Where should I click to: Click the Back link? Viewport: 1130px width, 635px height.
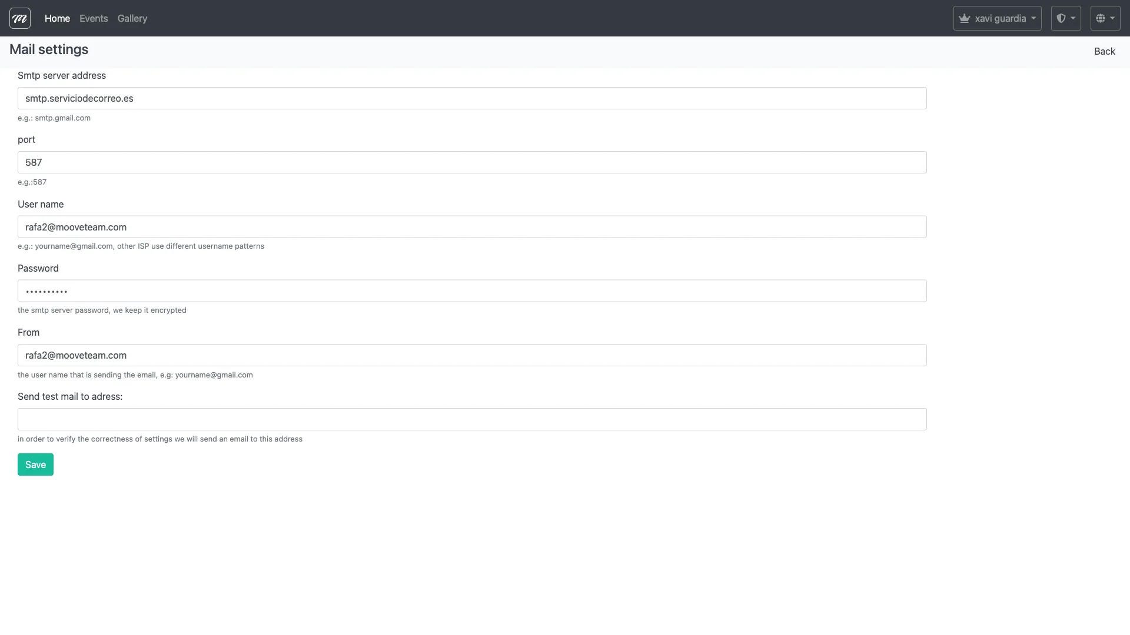1104,51
